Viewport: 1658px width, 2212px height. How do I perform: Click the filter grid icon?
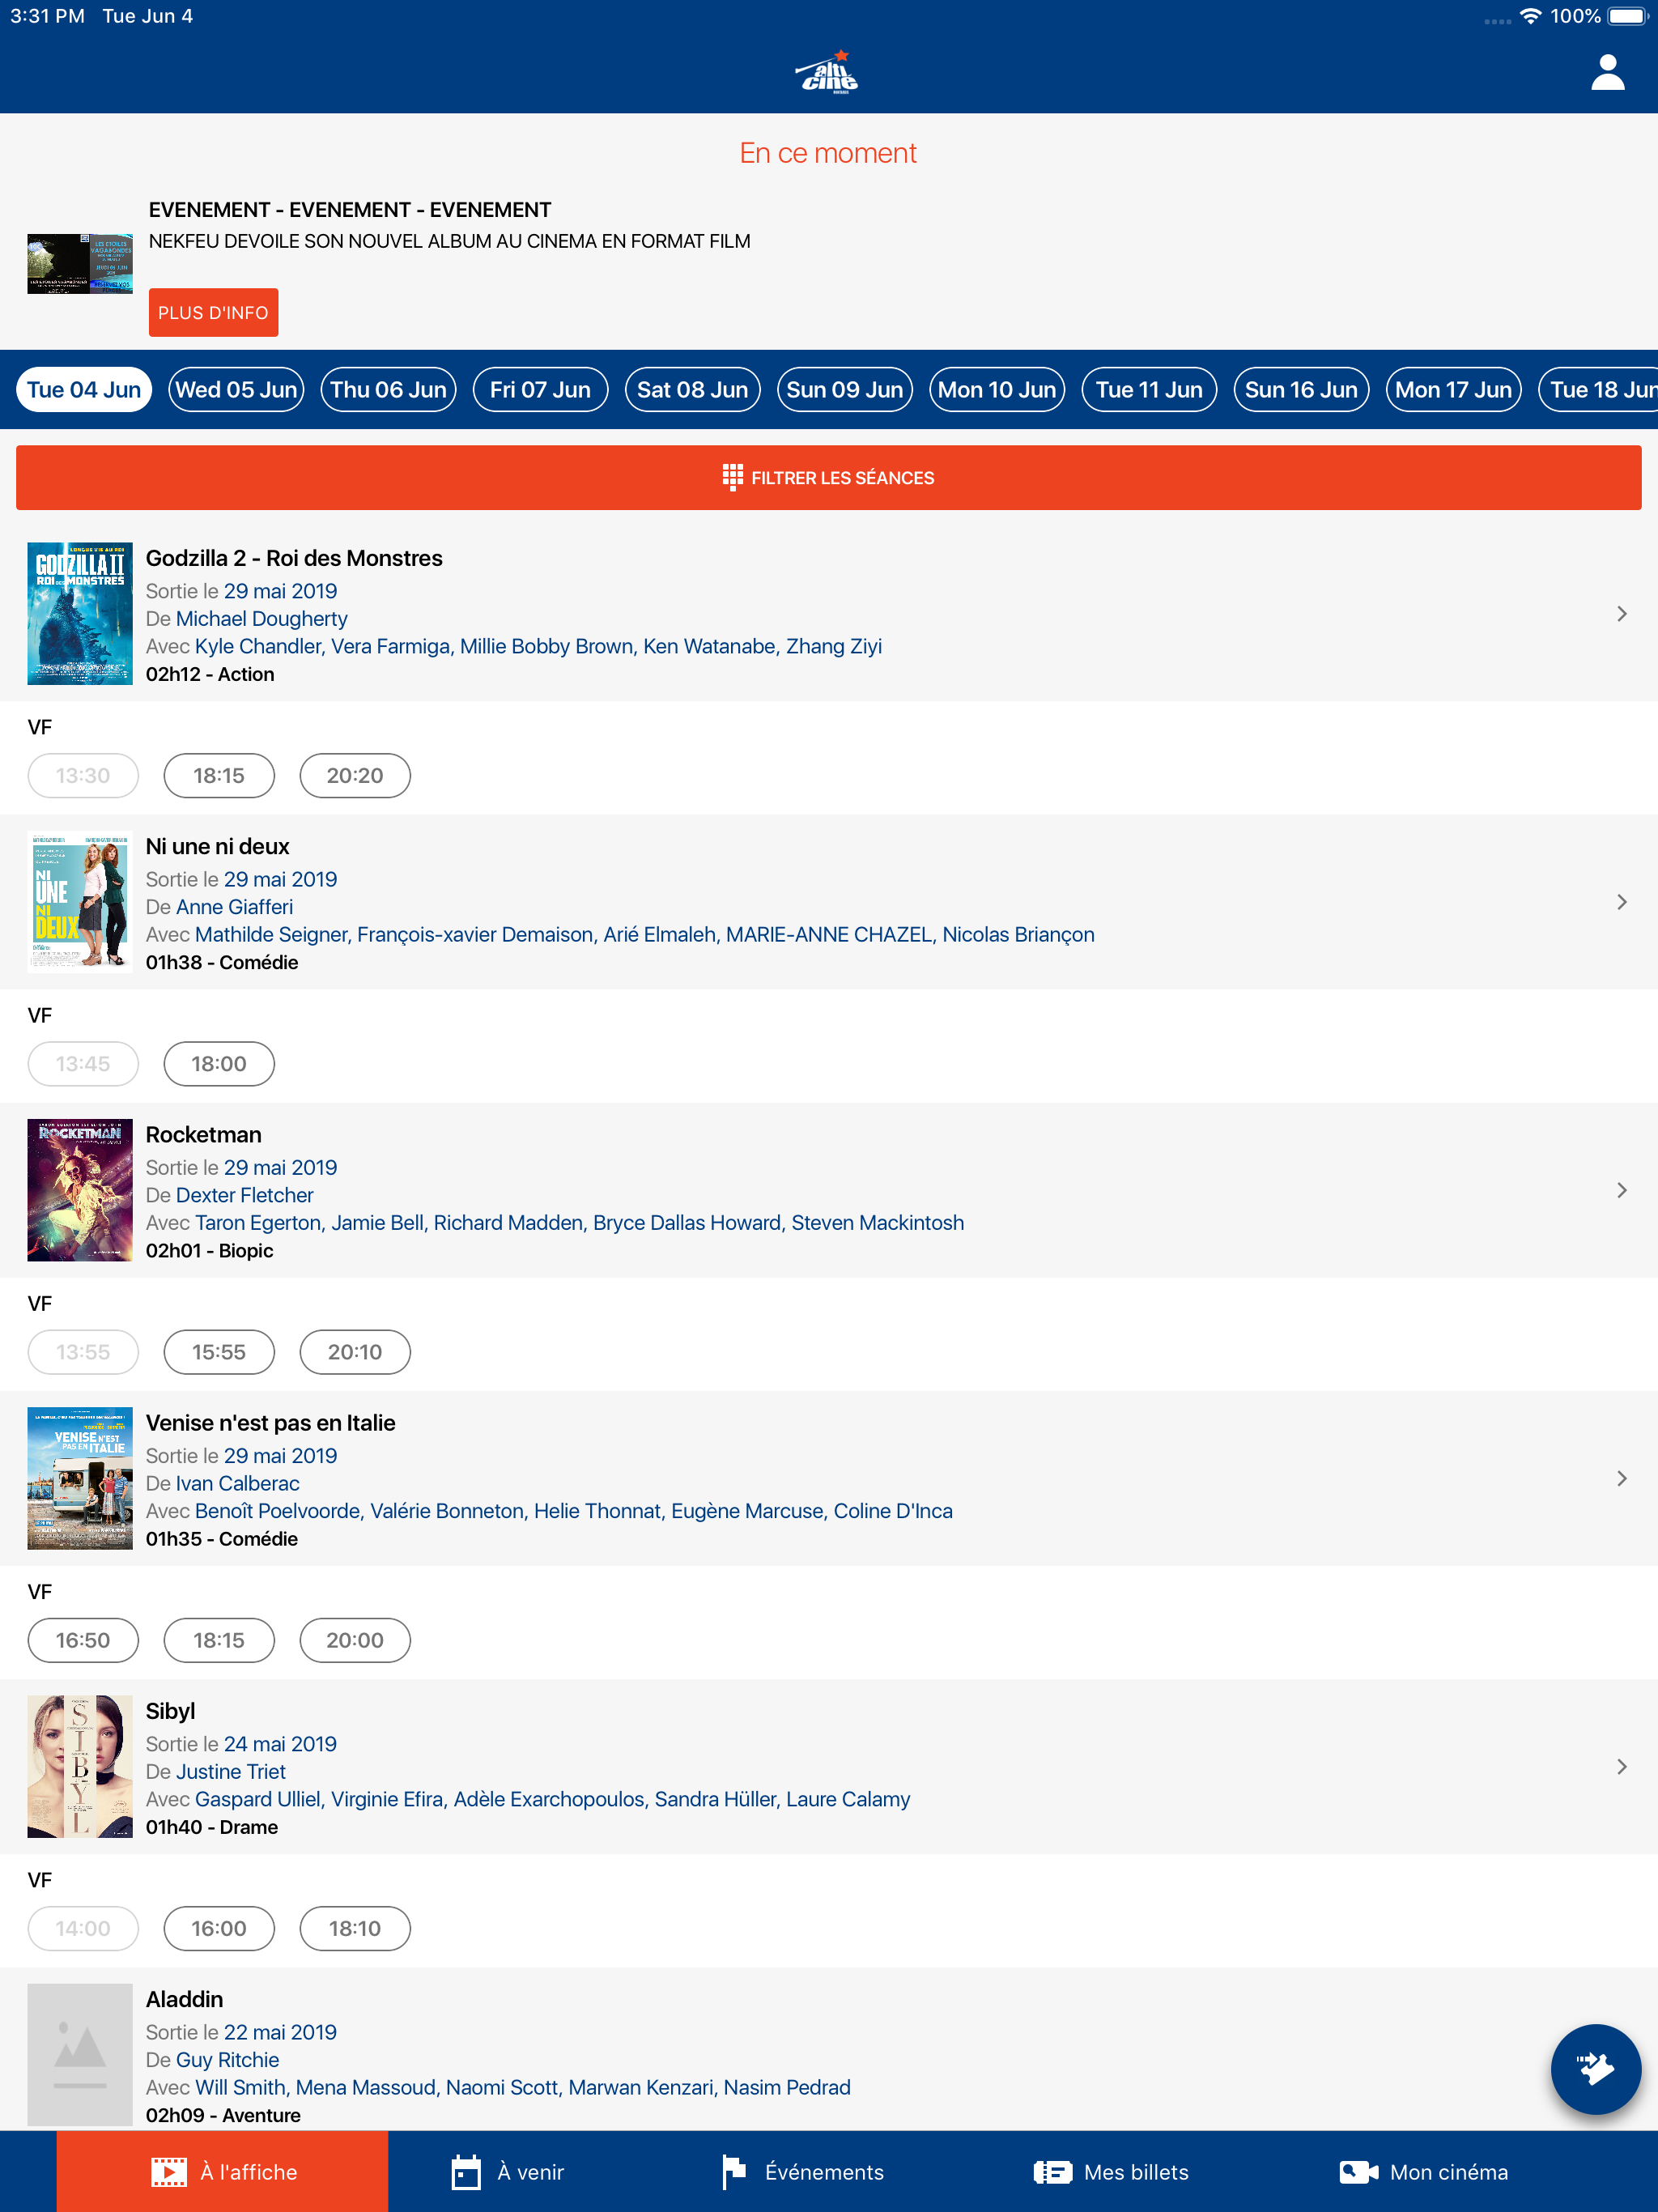pos(732,477)
